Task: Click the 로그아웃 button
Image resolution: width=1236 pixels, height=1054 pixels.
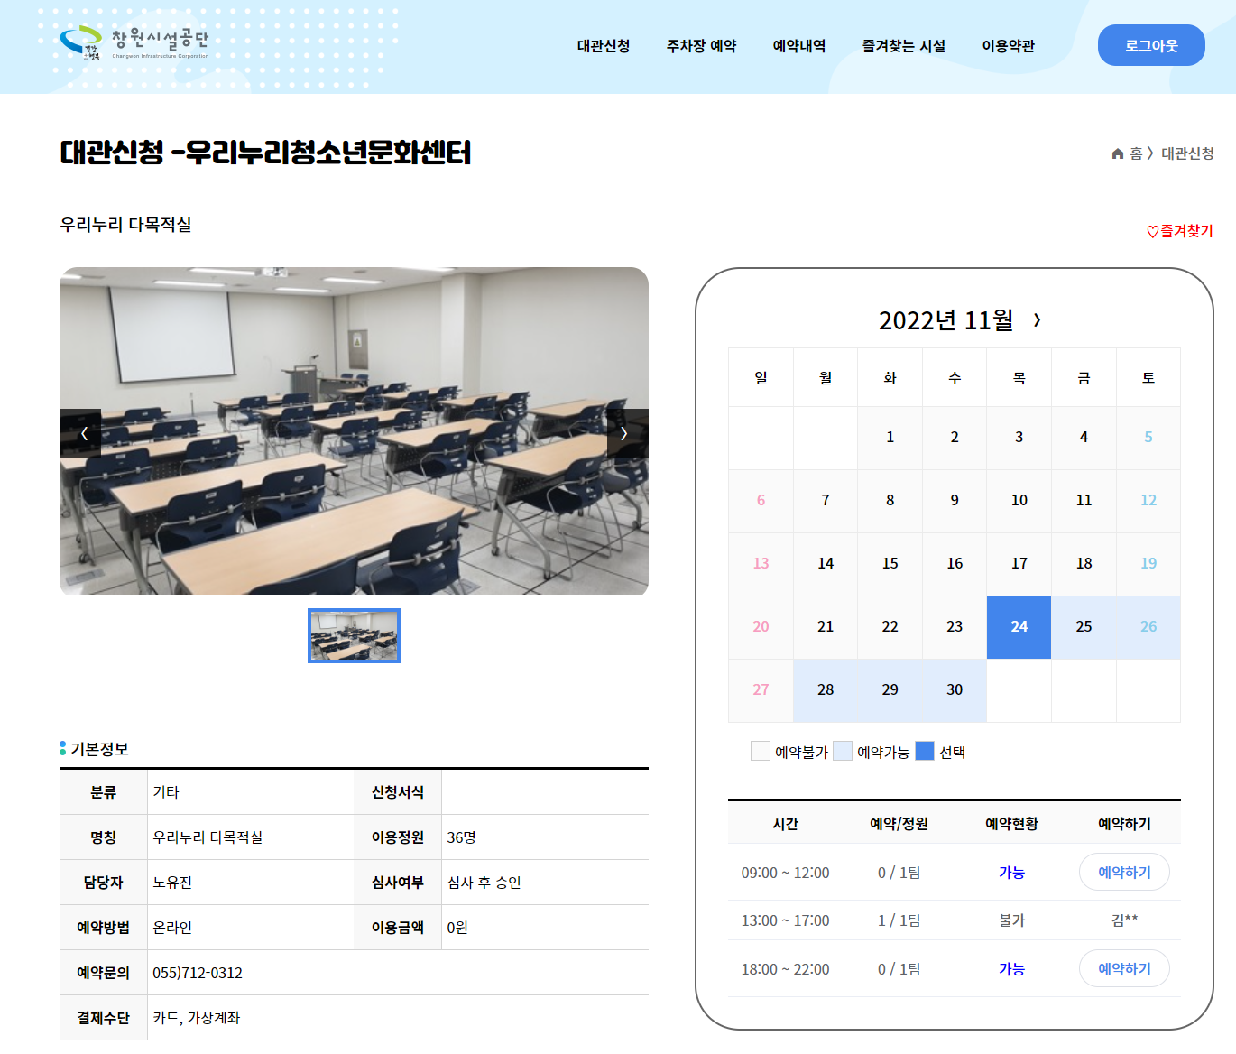Action: point(1151,45)
